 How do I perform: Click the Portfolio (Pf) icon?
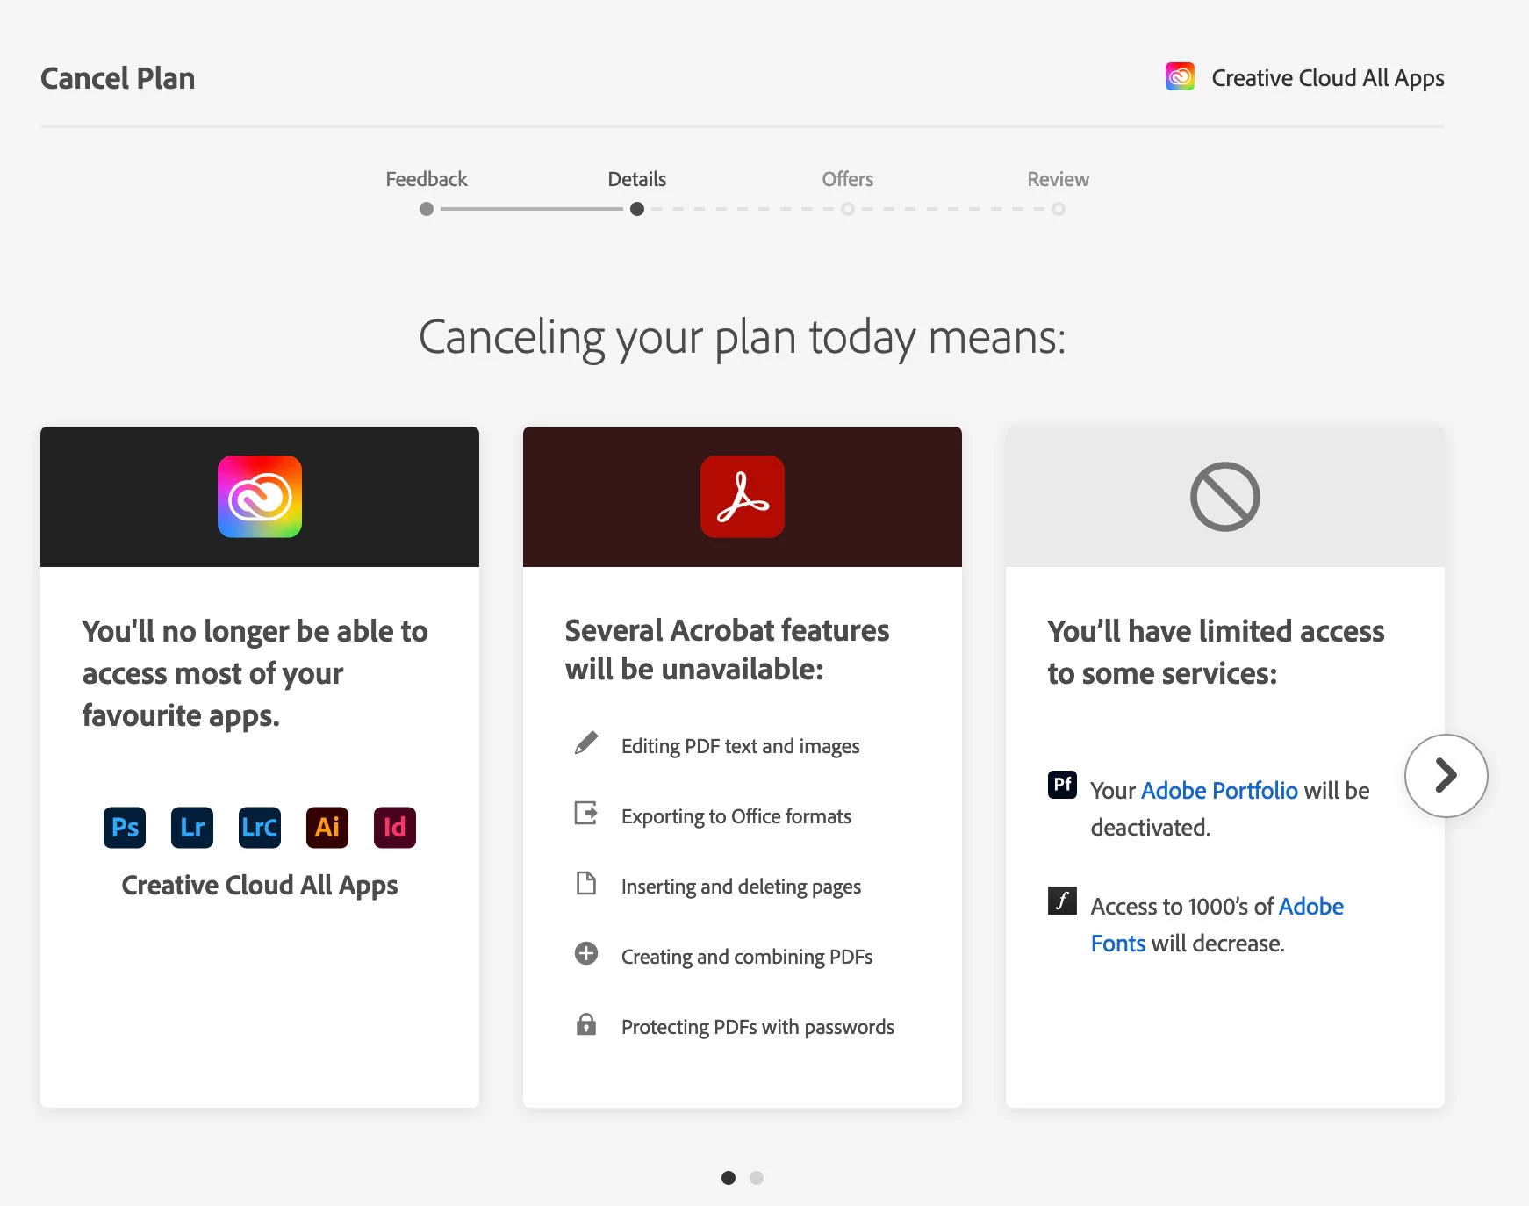tap(1062, 784)
